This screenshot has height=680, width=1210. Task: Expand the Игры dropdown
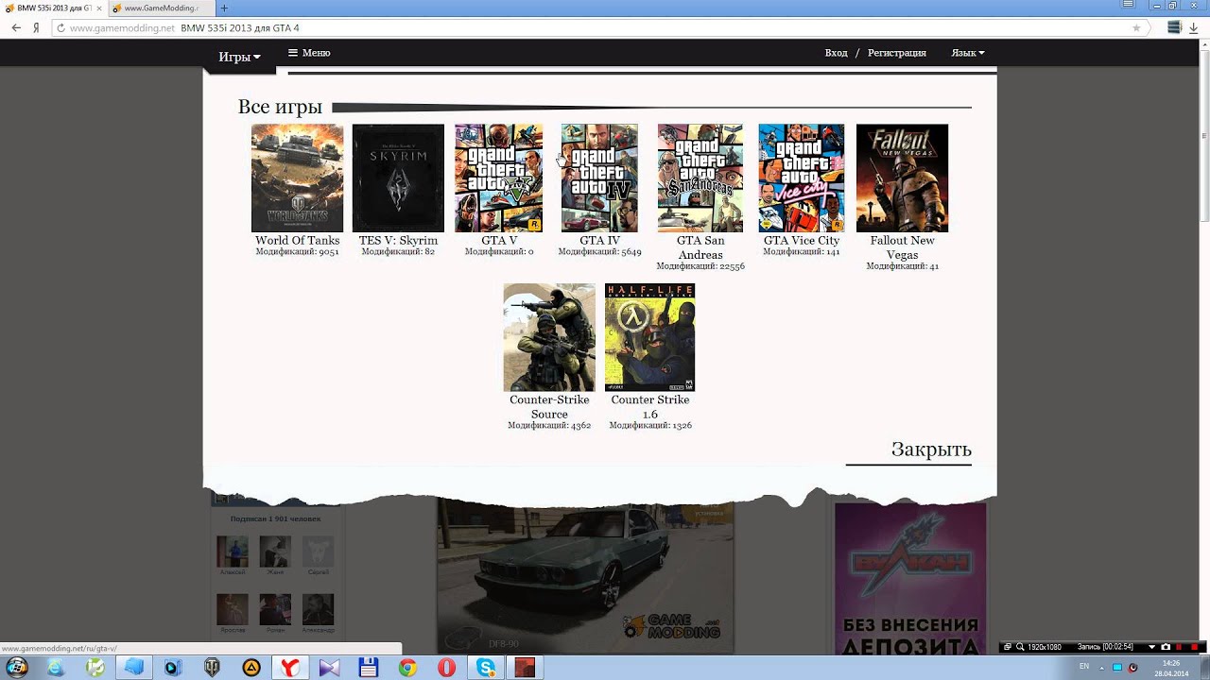(239, 57)
